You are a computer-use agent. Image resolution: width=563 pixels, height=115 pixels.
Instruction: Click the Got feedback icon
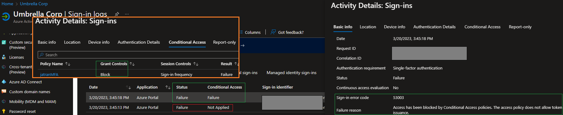(273, 32)
